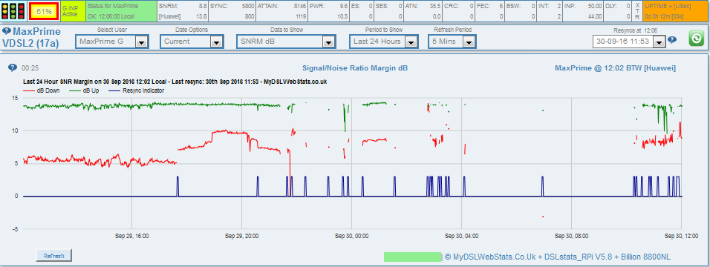Click the 51% indicator box
Viewport: 710px width, 267px height.
44,11
